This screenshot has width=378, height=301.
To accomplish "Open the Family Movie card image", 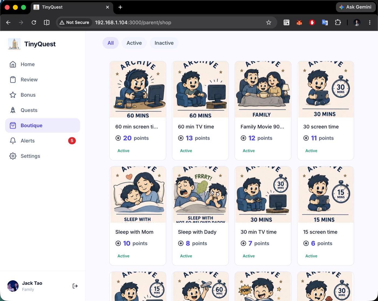I will coord(263,89).
